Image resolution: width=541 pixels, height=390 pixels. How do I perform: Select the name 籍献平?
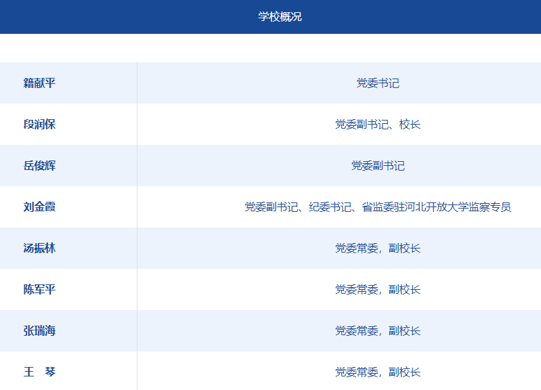(39, 83)
